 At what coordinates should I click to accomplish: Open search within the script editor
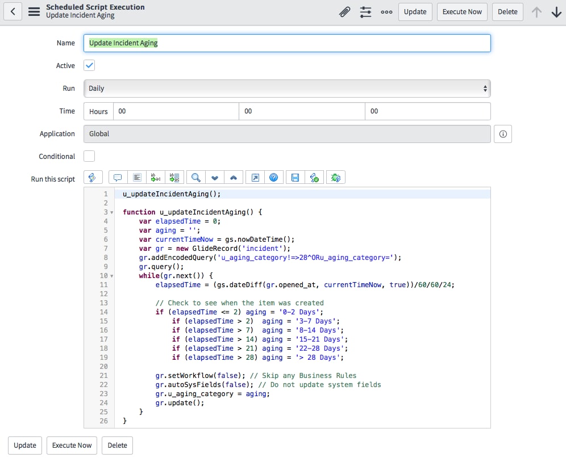click(197, 177)
